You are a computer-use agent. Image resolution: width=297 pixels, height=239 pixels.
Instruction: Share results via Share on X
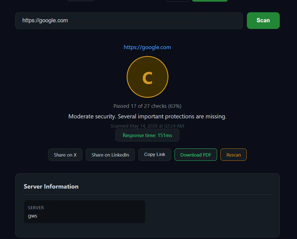[65, 155]
